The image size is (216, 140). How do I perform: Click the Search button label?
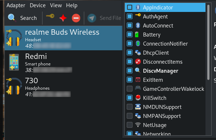click(29, 18)
